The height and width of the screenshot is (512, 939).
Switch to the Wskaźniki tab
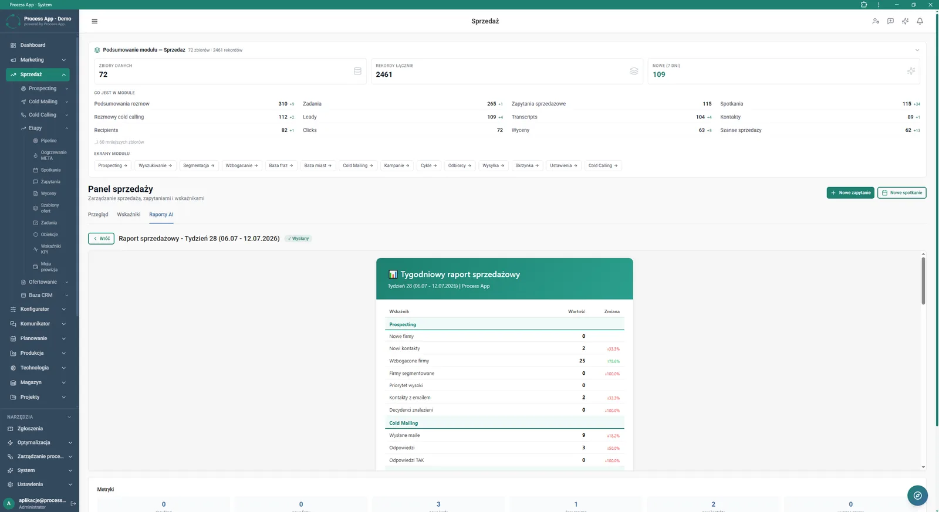[x=129, y=215]
